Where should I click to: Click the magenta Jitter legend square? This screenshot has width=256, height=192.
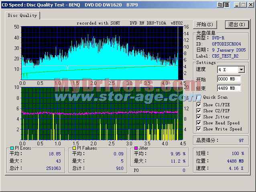(136, 148)
